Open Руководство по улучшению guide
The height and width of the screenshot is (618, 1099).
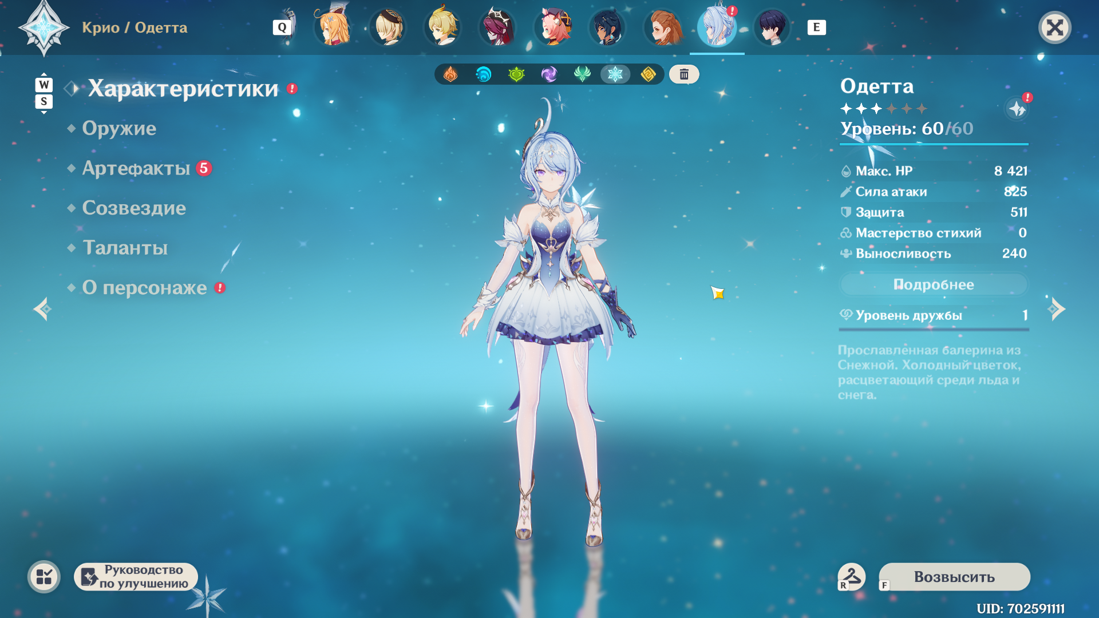click(136, 577)
